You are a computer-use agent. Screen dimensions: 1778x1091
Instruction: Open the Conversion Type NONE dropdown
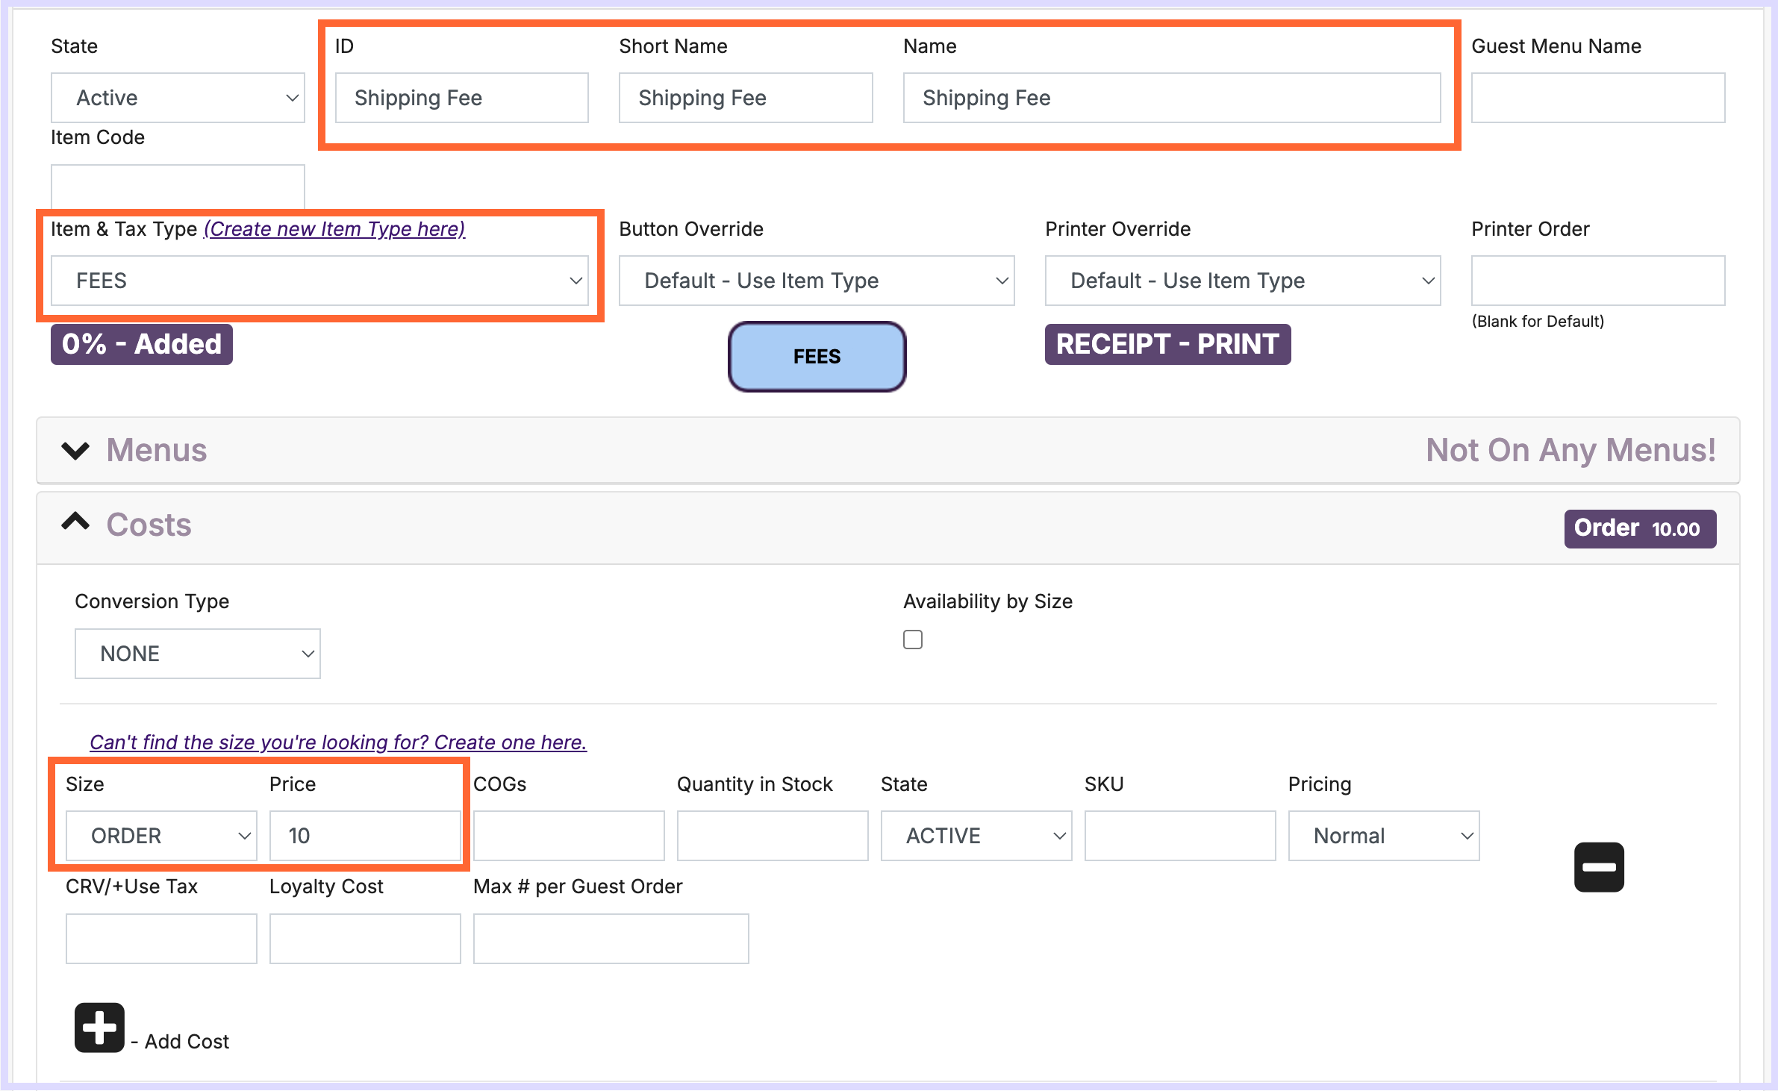pyautogui.click(x=197, y=654)
